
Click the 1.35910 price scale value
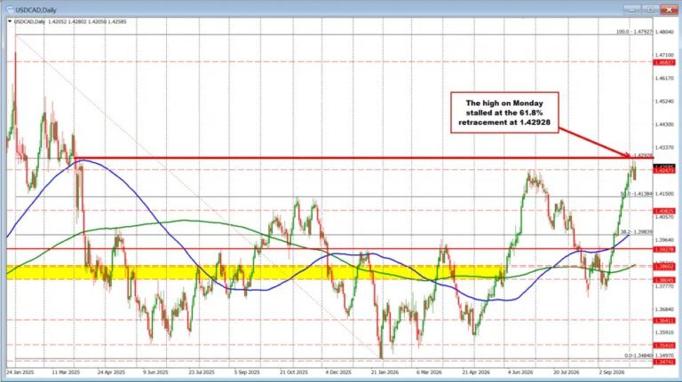[664, 332]
